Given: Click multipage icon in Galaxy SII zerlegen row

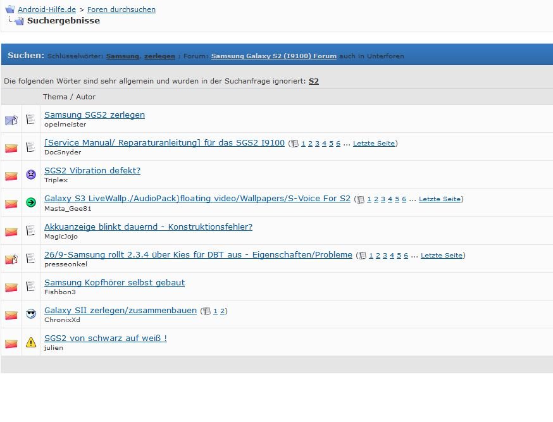Looking at the screenshot, I should pos(207,311).
